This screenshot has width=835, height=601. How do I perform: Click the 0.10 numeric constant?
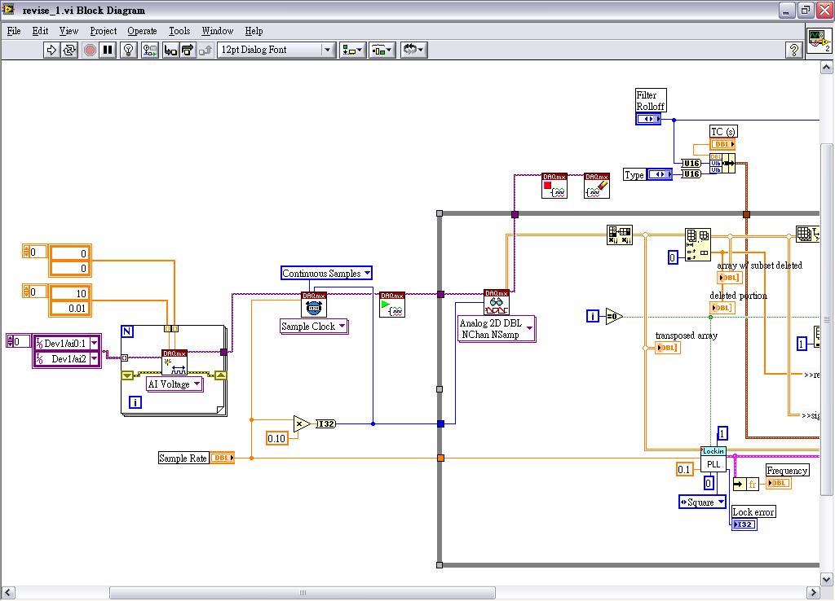point(277,439)
